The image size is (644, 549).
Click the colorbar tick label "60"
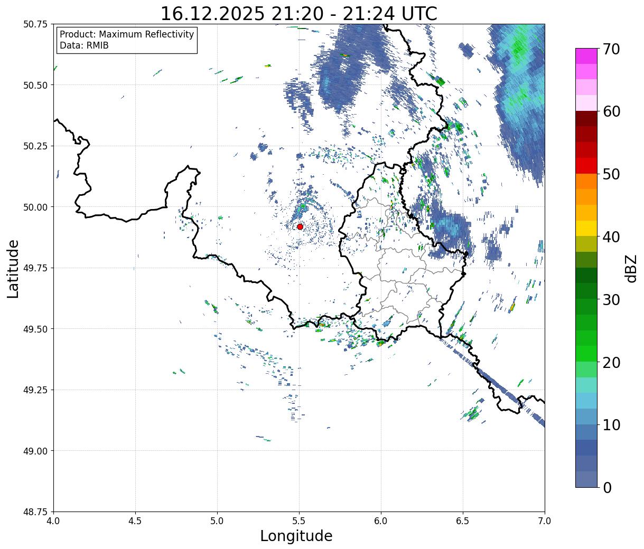click(x=611, y=111)
